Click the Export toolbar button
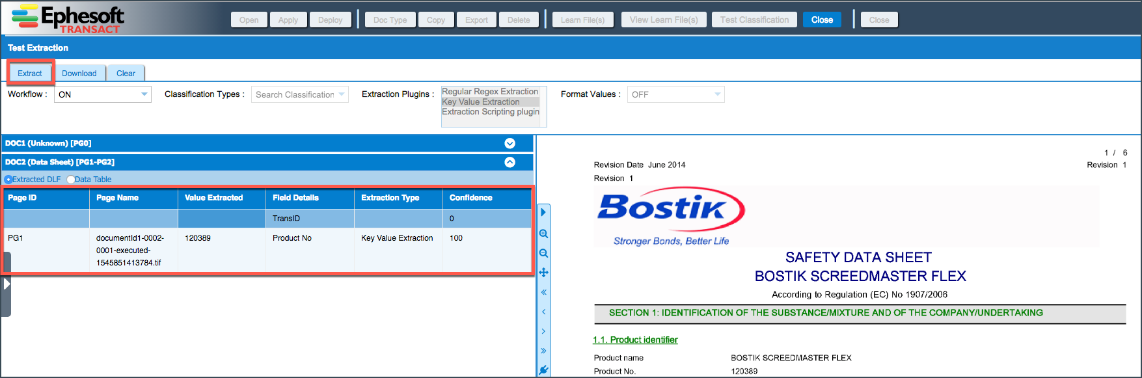The height and width of the screenshot is (378, 1142). coord(477,20)
